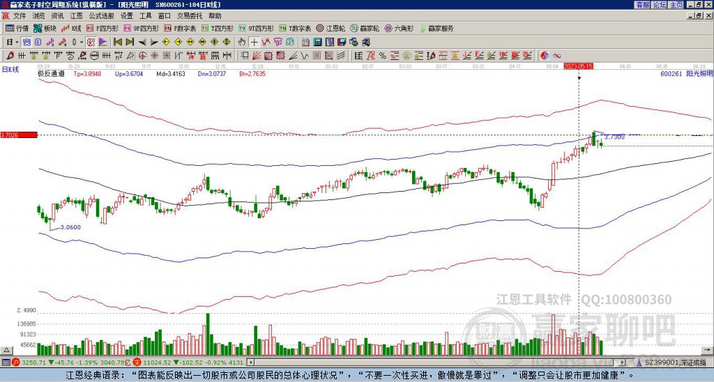The width and height of the screenshot is (714, 382).
Task: Select the red pencil drawing tool
Action: 10,56
